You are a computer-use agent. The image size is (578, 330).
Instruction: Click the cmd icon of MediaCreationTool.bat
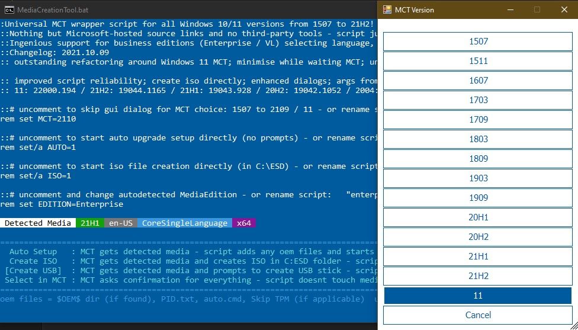point(9,10)
